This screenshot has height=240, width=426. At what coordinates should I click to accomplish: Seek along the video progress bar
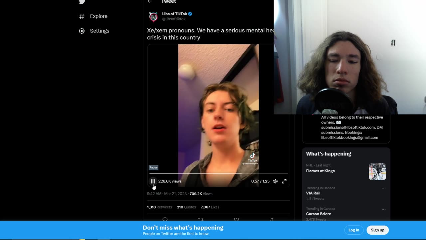(218, 174)
